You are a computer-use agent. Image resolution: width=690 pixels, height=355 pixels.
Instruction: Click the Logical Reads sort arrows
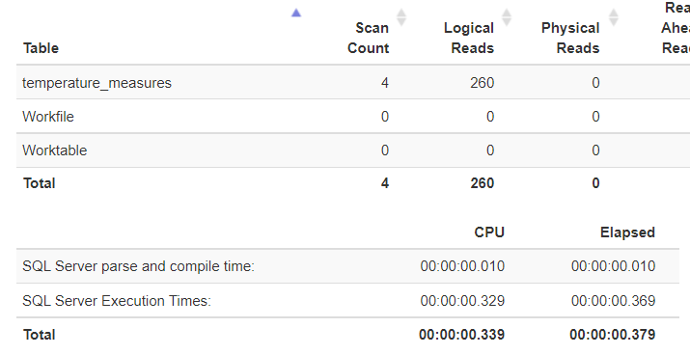tap(507, 17)
